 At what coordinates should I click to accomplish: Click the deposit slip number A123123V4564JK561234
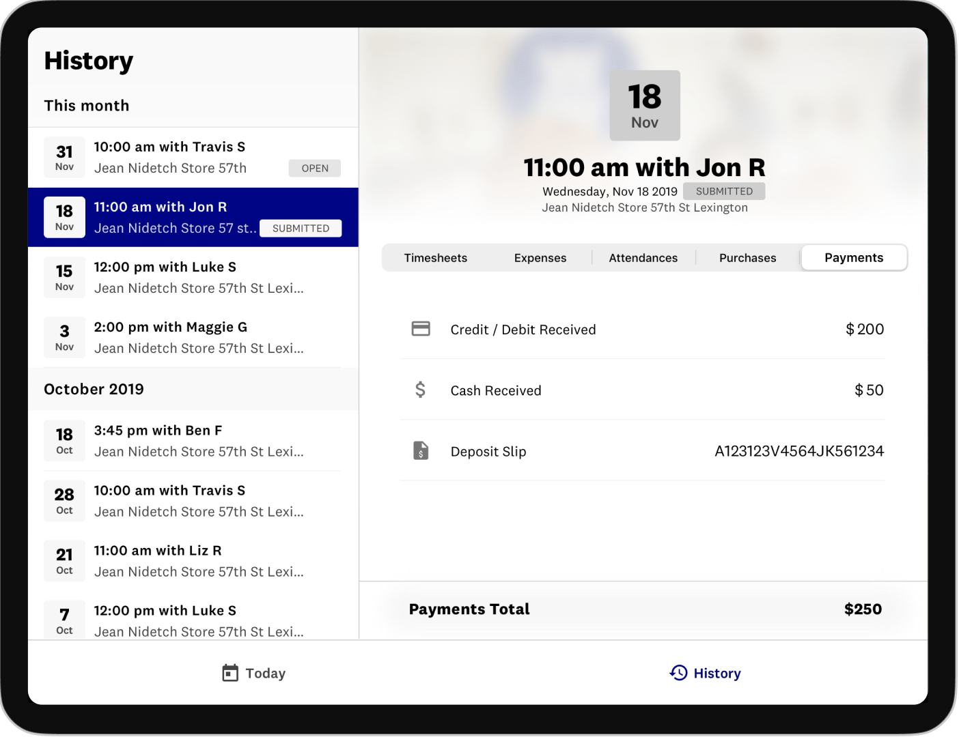(798, 451)
